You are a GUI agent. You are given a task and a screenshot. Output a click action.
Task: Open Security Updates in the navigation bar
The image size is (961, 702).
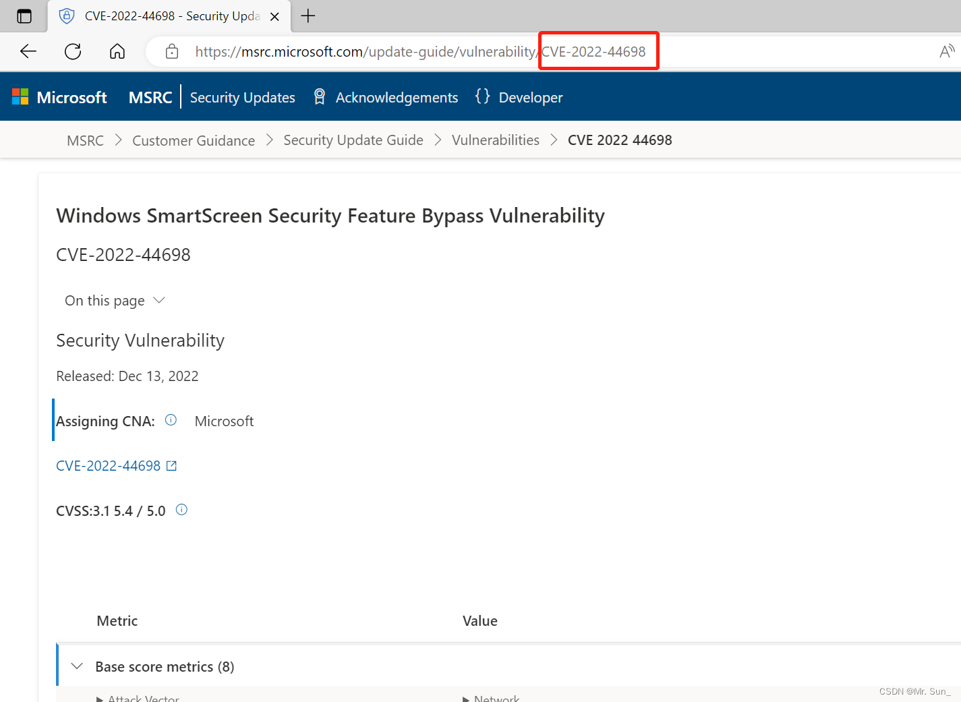click(243, 97)
